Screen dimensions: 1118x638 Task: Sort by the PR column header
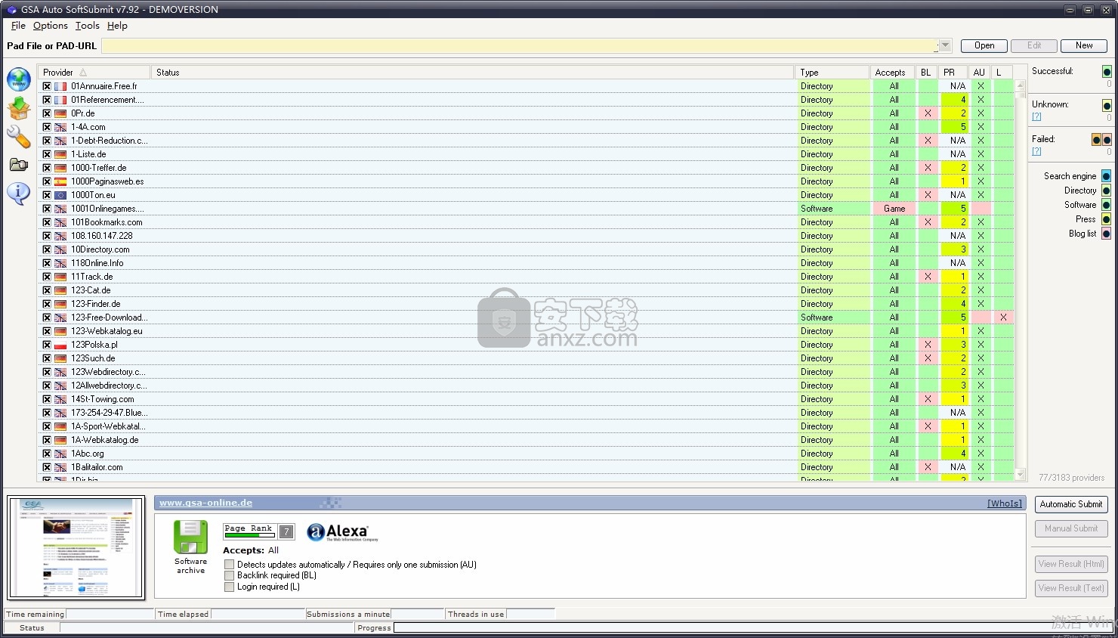point(953,73)
